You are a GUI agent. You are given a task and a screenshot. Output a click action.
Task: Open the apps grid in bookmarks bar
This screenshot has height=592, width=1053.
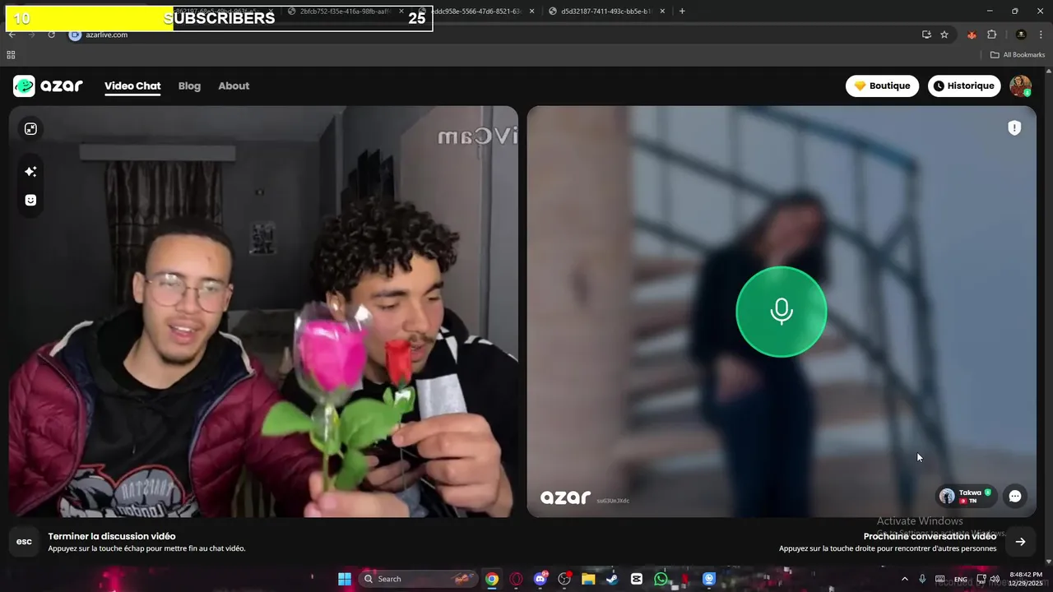tap(11, 55)
